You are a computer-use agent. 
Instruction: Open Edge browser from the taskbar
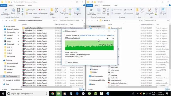point(77,94)
